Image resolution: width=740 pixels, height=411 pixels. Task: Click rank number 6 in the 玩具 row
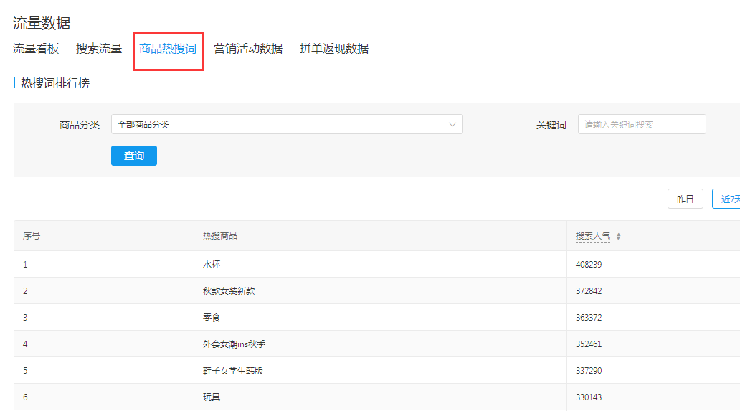tap(25, 397)
